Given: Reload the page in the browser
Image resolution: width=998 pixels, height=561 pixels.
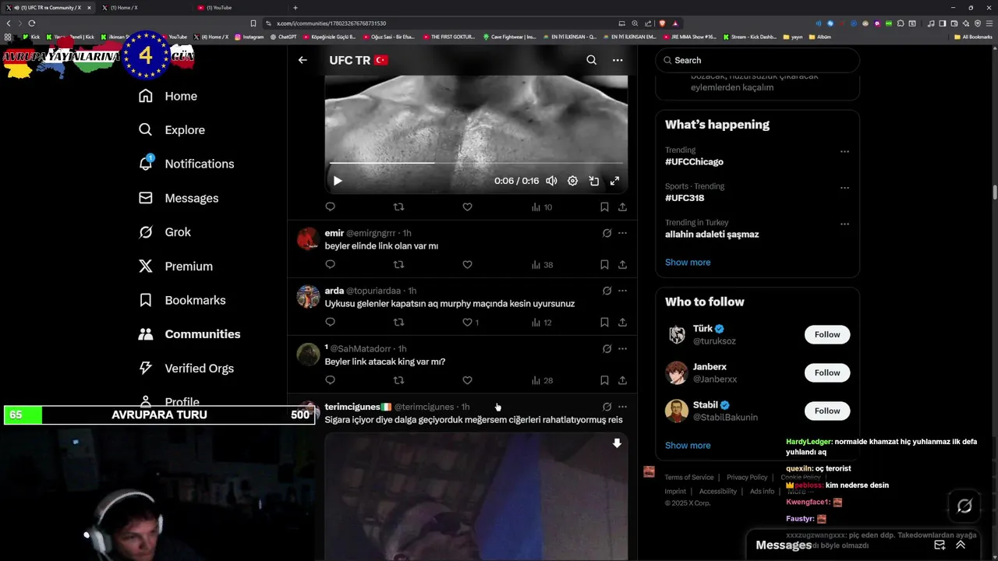Looking at the screenshot, I should 31,23.
